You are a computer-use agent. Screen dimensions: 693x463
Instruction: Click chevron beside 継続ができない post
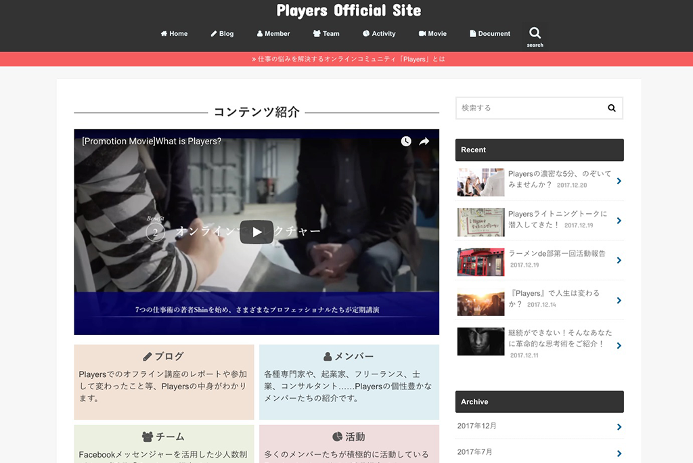[x=619, y=346]
